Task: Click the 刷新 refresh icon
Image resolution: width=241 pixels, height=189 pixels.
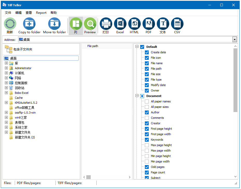Action: click(x=10, y=24)
